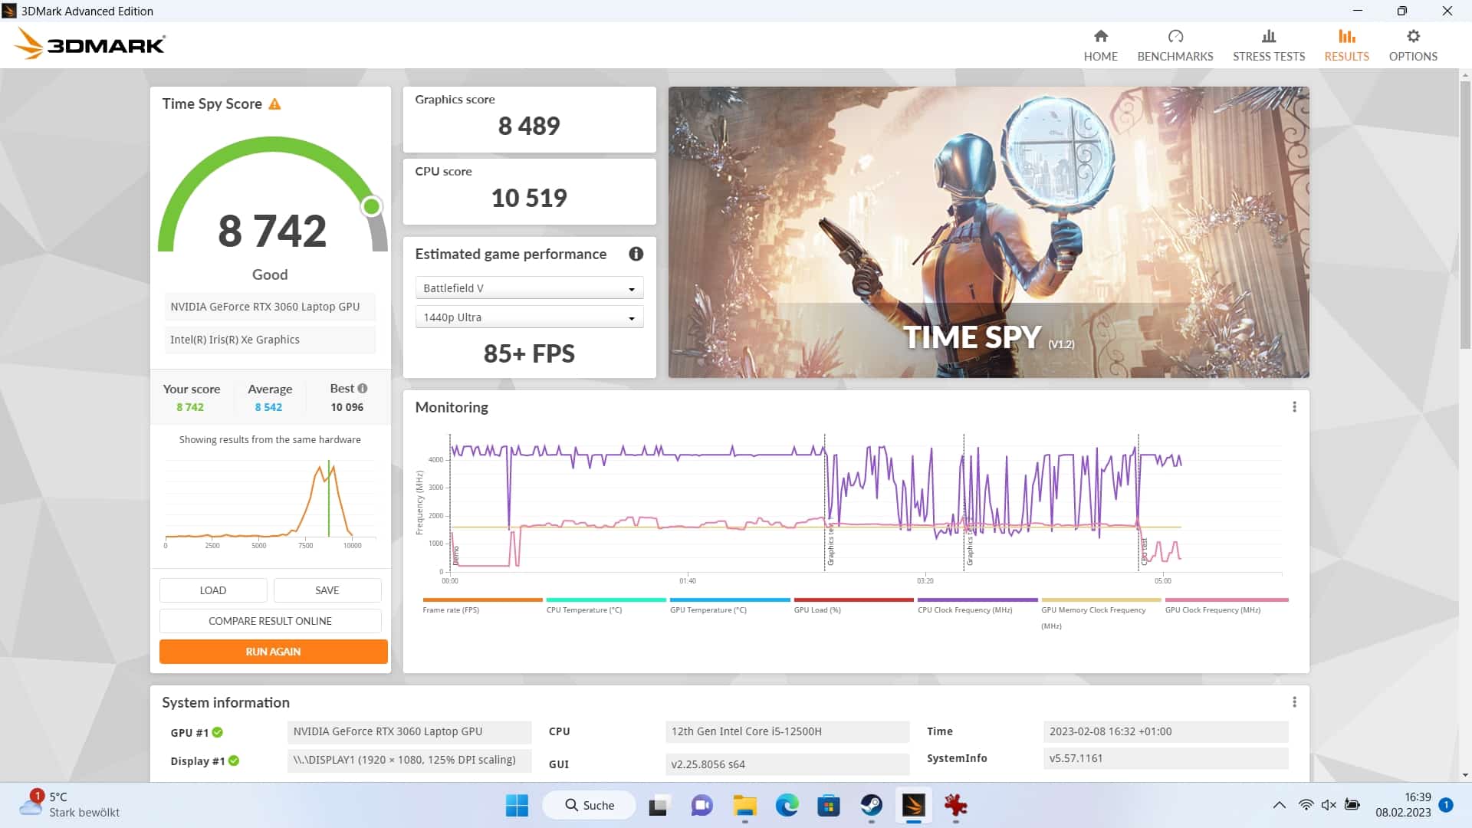The image size is (1472, 828).
Task: Click GPU Load red legend swatch
Action: 853,600
